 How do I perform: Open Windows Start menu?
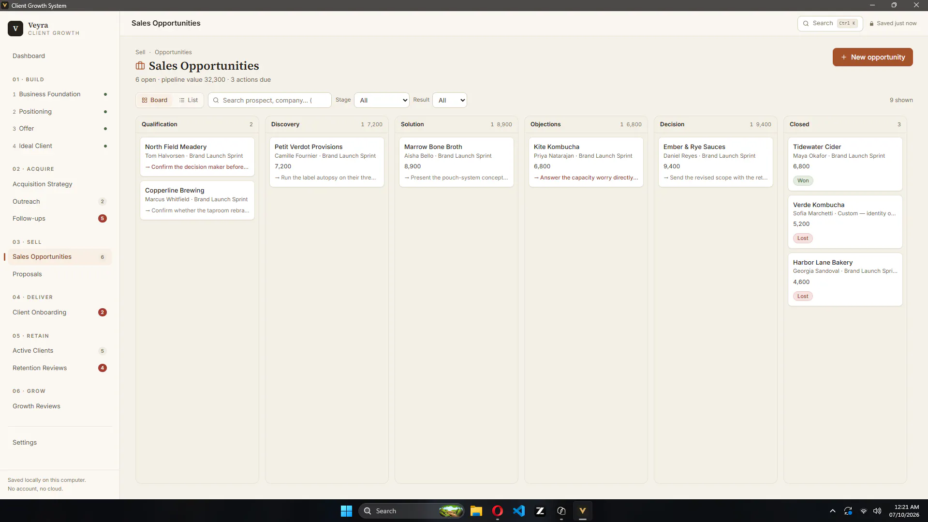346,511
